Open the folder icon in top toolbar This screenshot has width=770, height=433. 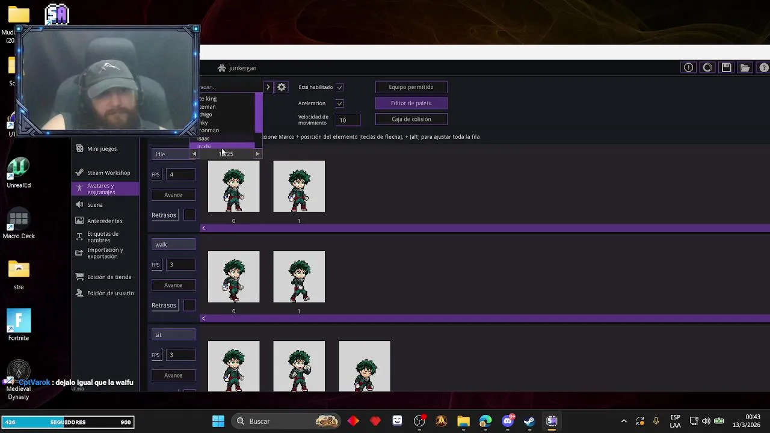pyautogui.click(x=745, y=68)
